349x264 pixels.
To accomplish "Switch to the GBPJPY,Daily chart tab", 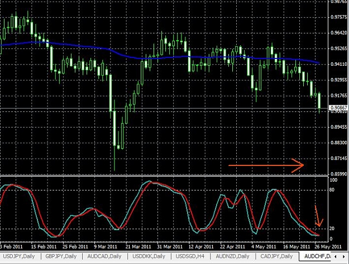I will [61, 256].
